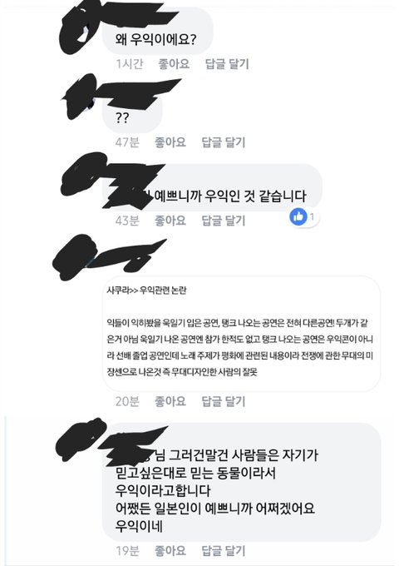The image size is (399, 566).
Task: Select the '우익이네' comment bubble text
Action: click(139, 525)
